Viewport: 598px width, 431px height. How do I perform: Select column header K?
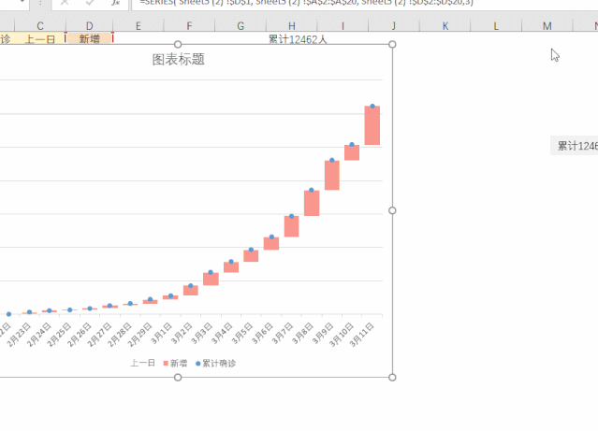point(444,24)
